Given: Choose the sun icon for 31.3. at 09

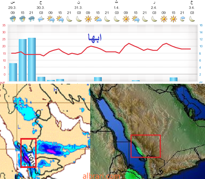Looking at the screenshot, I should coord(88,19).
